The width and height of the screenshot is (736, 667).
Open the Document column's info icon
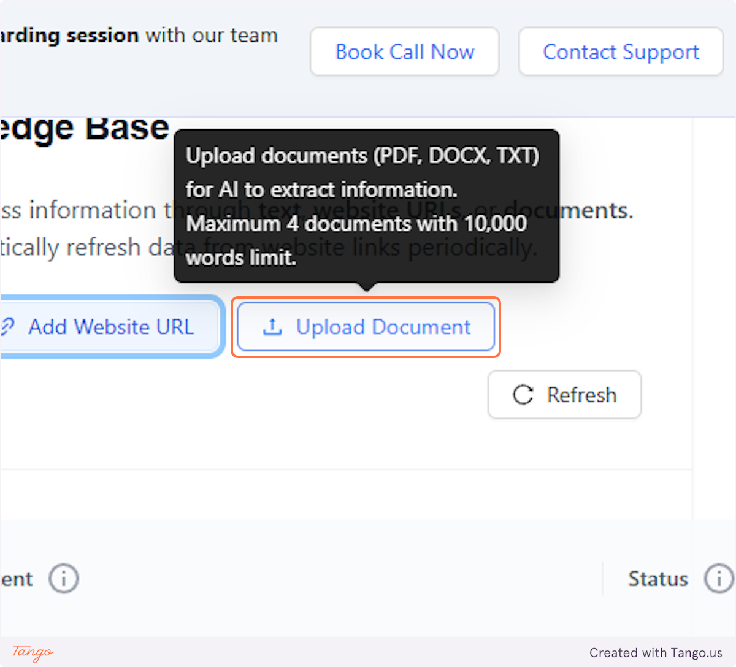pyautogui.click(x=63, y=578)
